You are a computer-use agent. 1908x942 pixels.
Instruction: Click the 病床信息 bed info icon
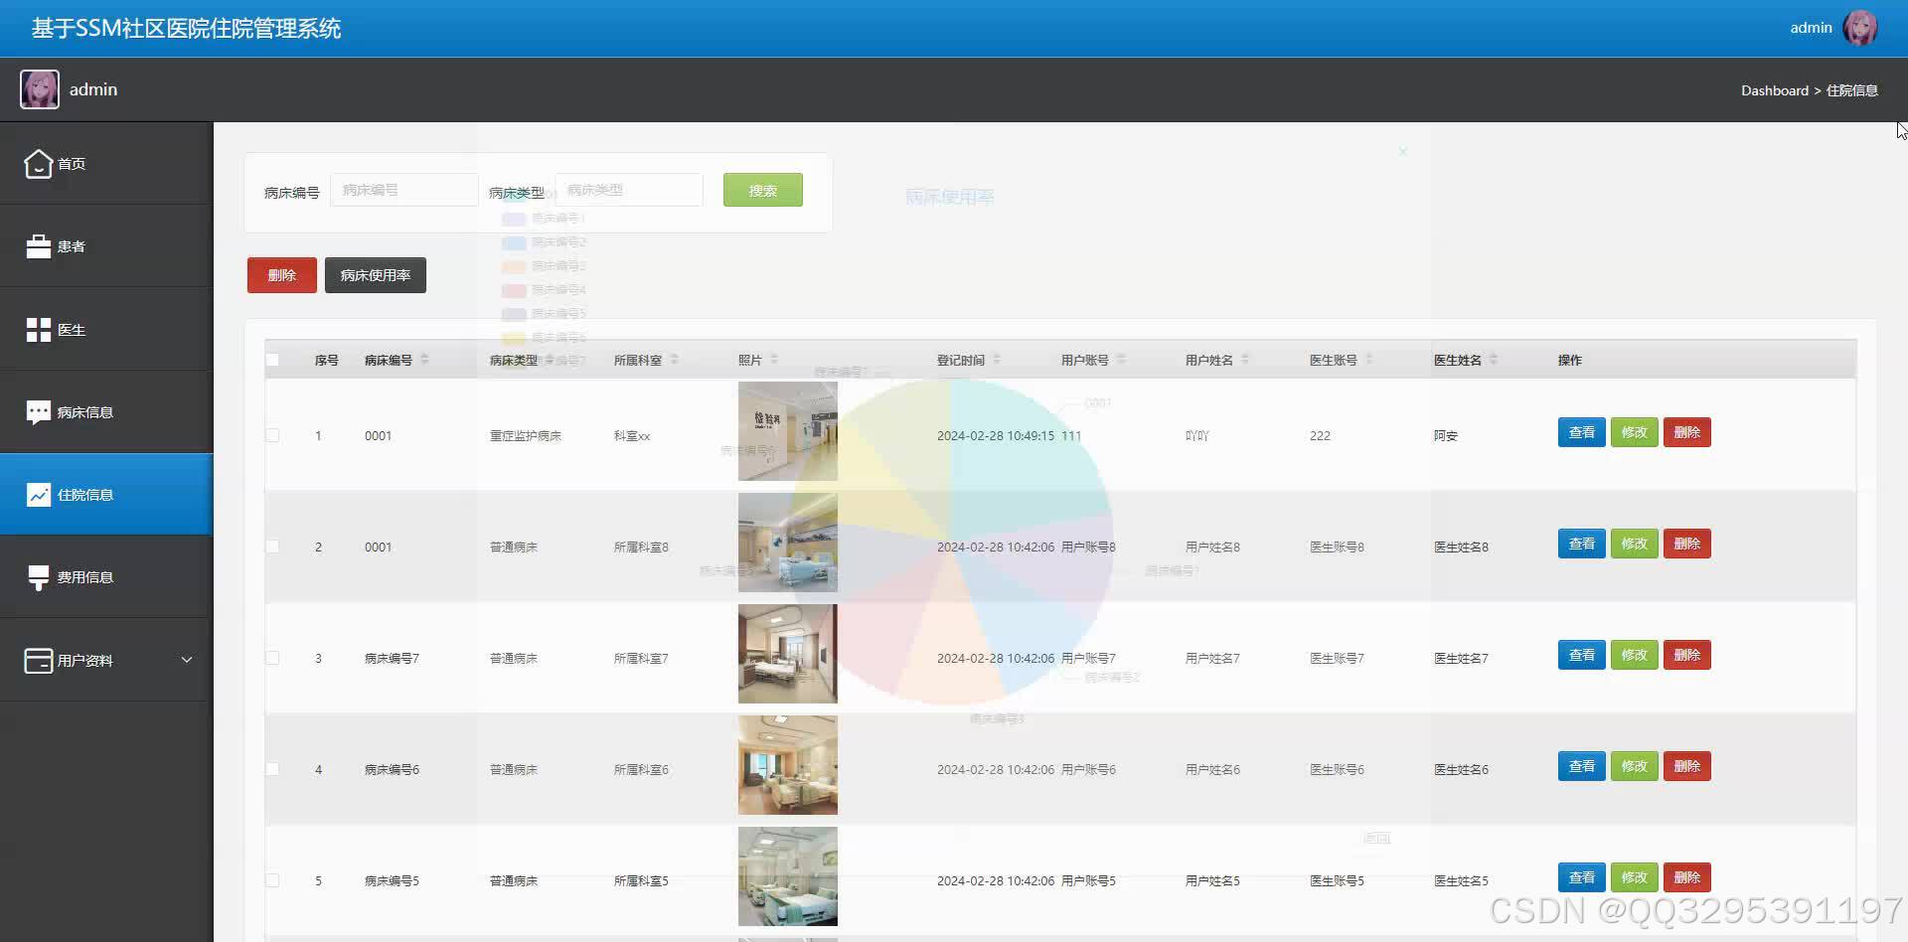click(38, 410)
